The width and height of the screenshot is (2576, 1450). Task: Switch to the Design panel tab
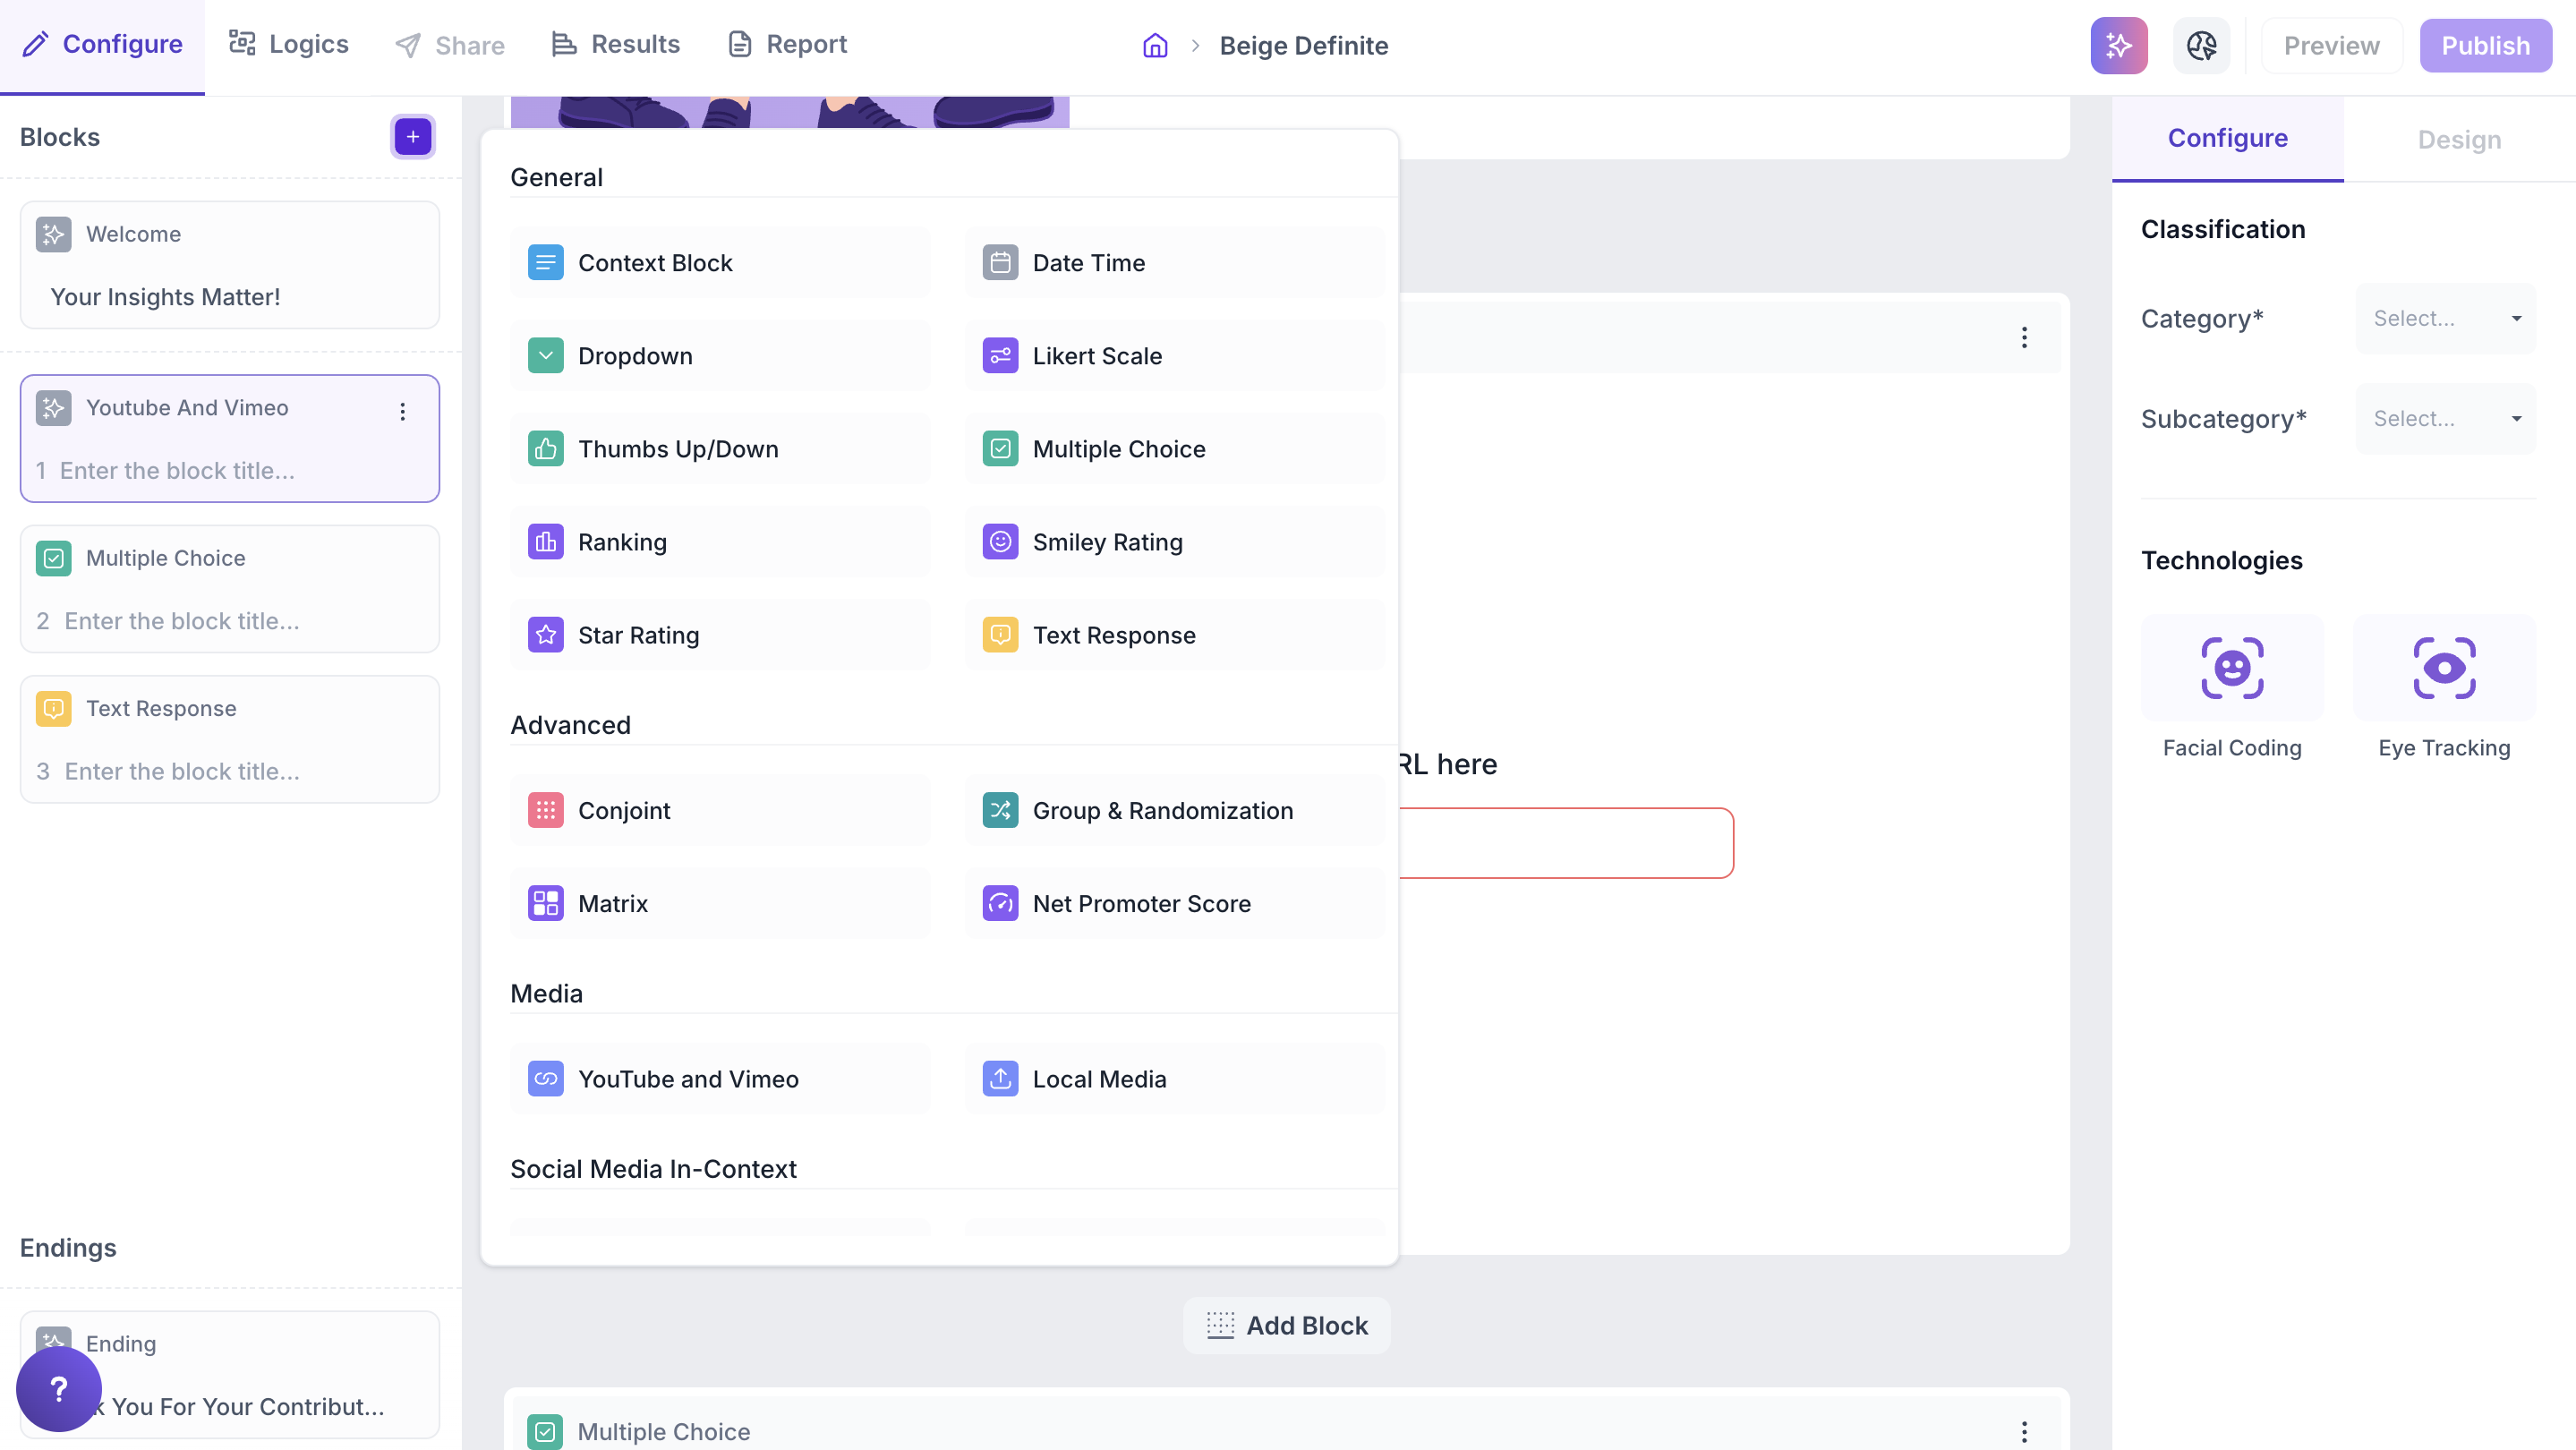[2458, 139]
